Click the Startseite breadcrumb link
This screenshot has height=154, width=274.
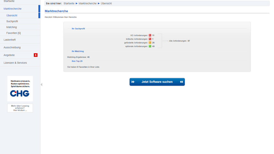(x=69, y=4)
